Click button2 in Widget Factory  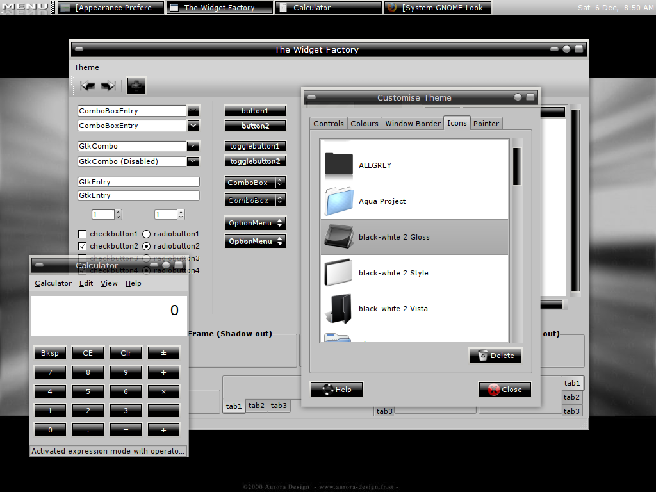(x=255, y=126)
